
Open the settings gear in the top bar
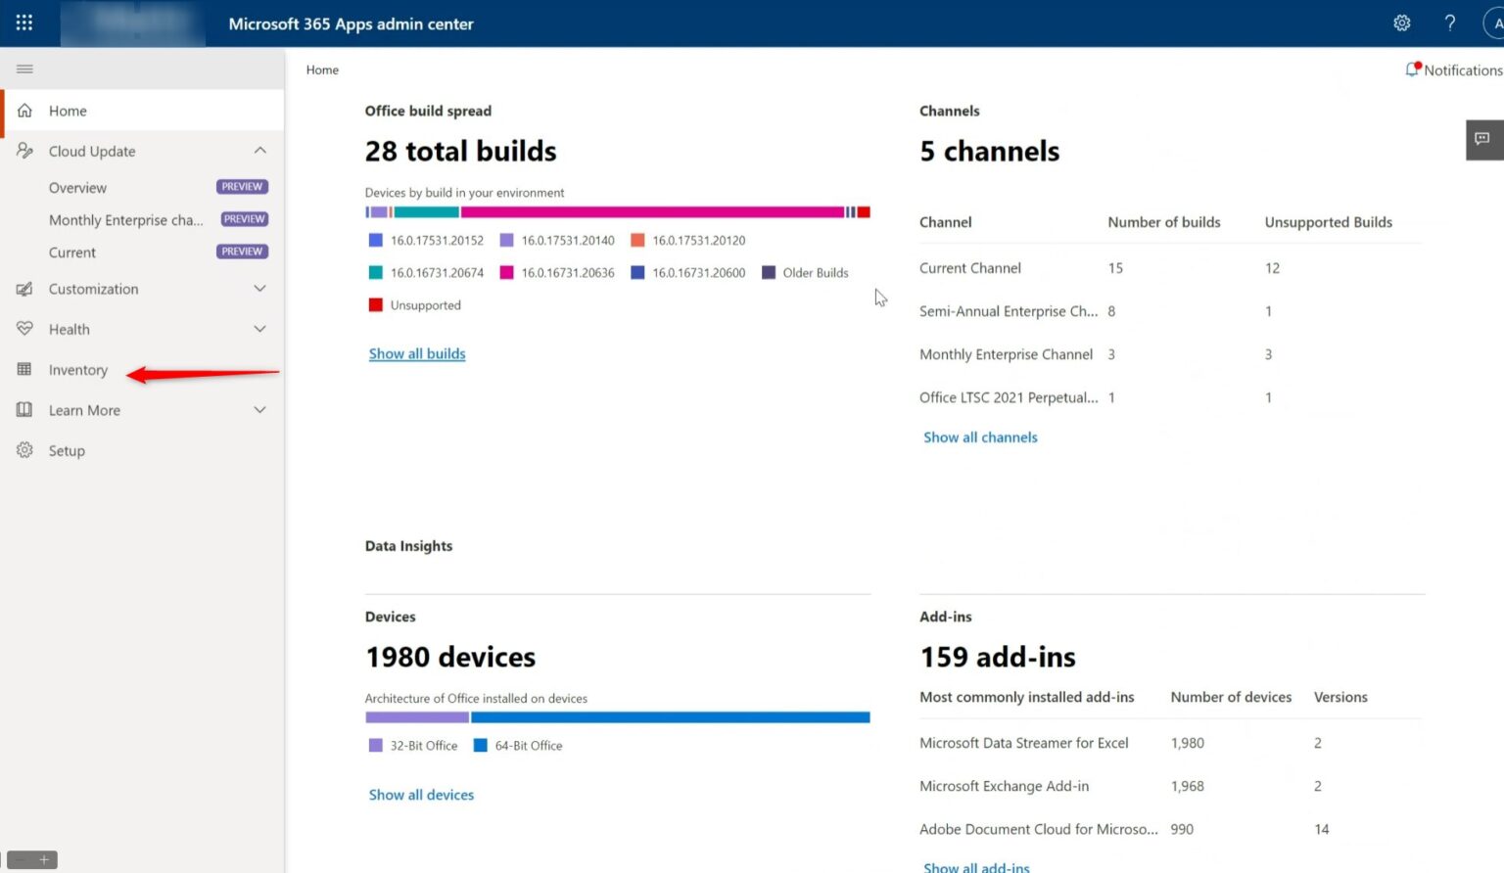(x=1402, y=23)
